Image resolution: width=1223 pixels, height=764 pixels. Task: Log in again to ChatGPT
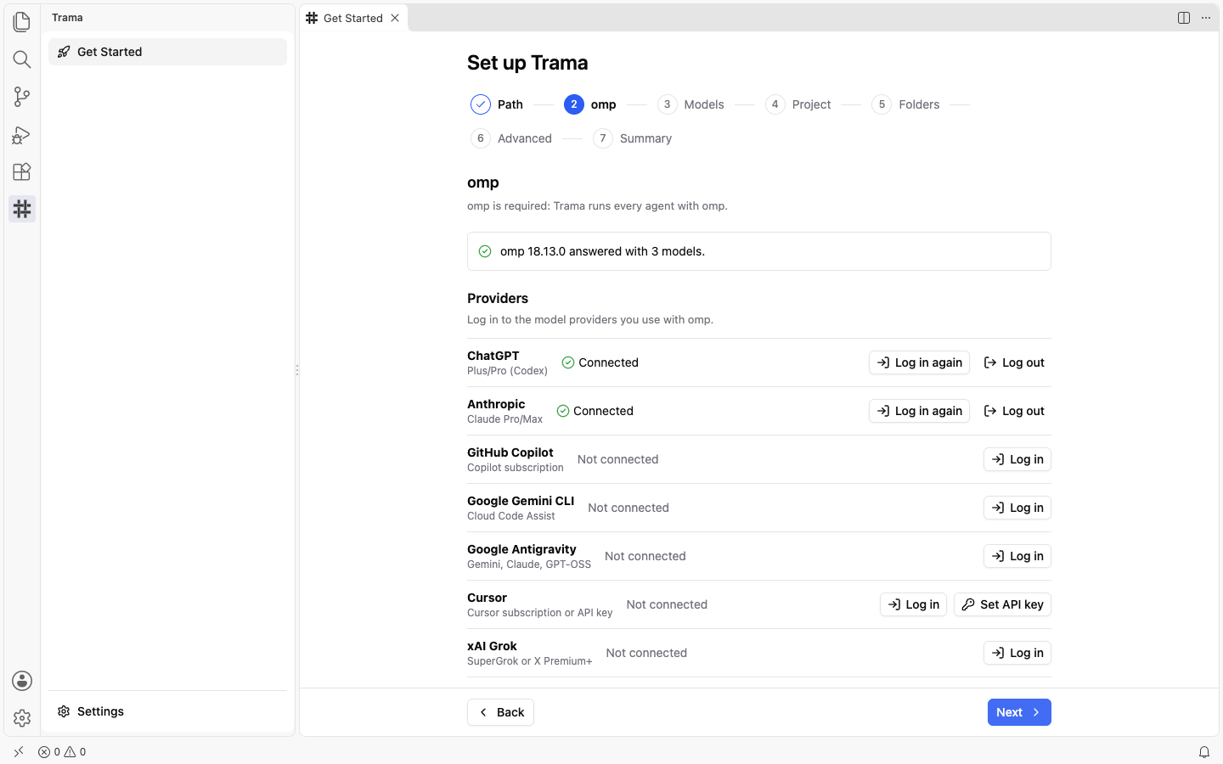click(x=919, y=362)
